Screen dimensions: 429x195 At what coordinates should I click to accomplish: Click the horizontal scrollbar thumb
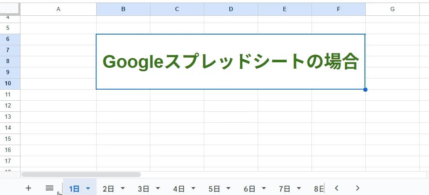point(81,174)
